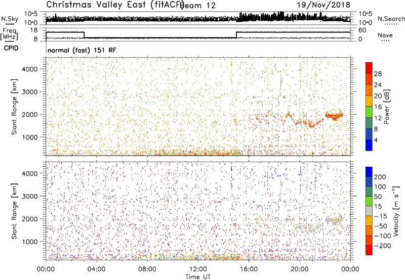Screen dimensions: 405x280
Task: Click the '60' tick of the Nave axis
Action: point(362,30)
